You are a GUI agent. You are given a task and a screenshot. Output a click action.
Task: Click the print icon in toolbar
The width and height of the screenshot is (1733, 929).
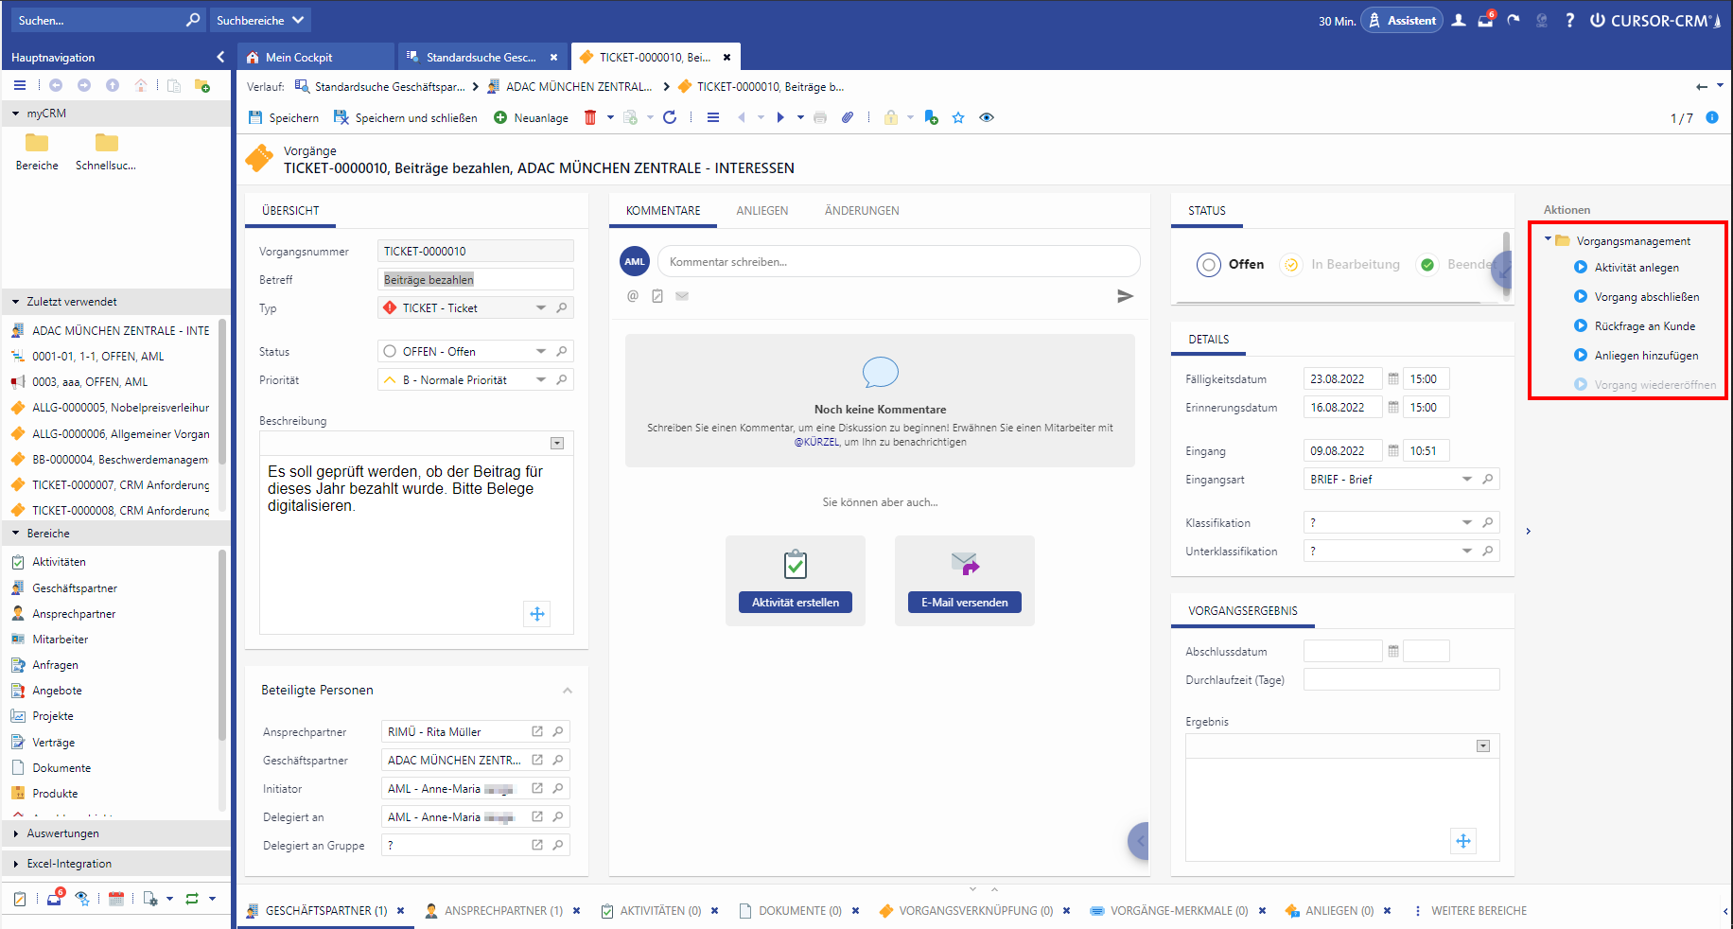click(820, 117)
